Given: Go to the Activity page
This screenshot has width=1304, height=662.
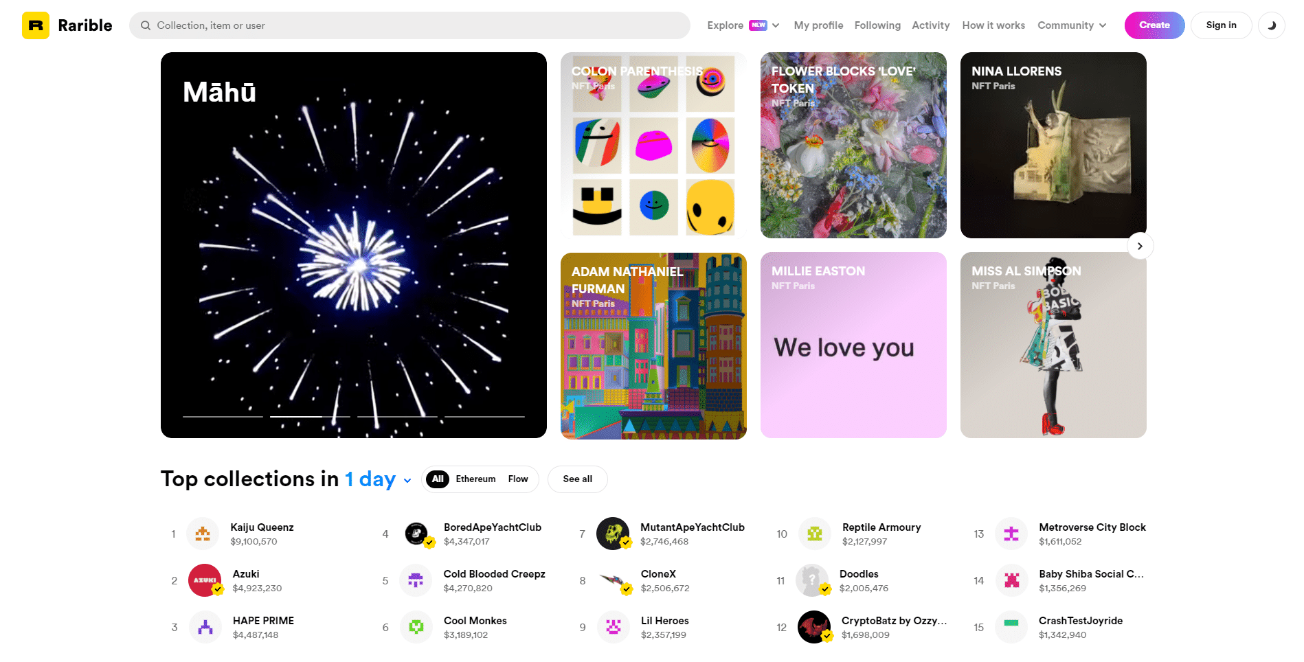Looking at the screenshot, I should point(931,25).
